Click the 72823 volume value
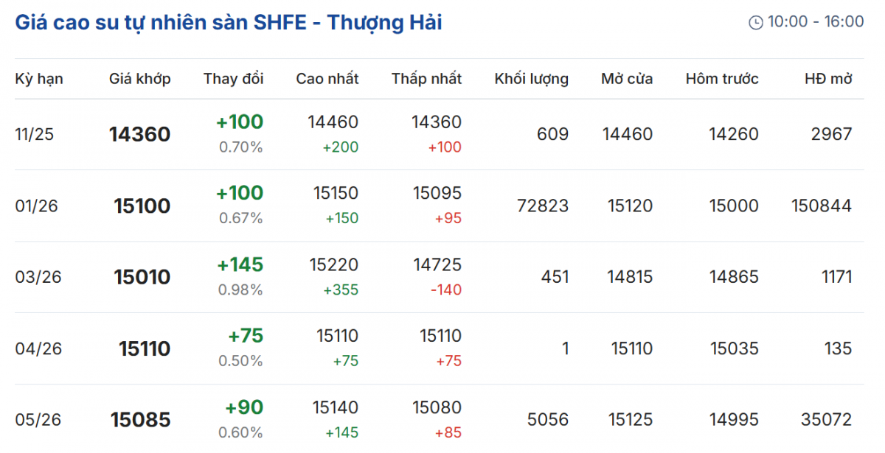885x453 pixels. click(x=543, y=206)
